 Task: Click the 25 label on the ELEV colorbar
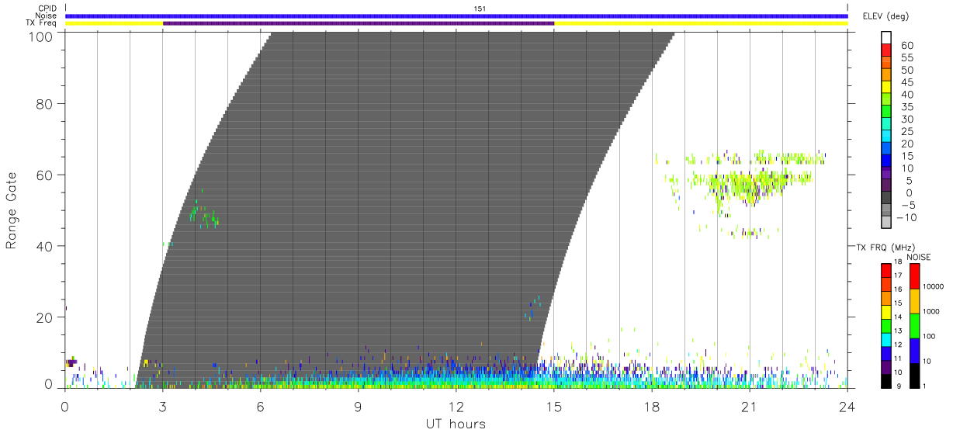click(x=906, y=131)
